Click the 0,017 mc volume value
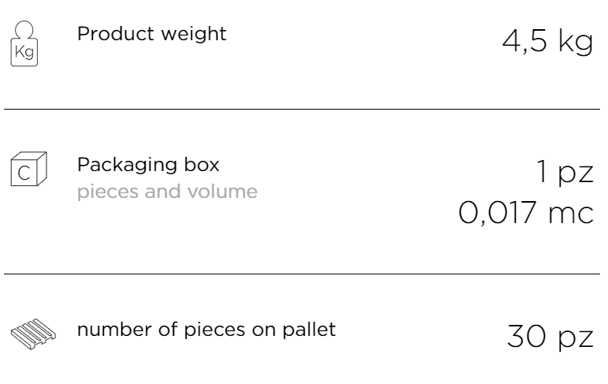 [x=526, y=213]
